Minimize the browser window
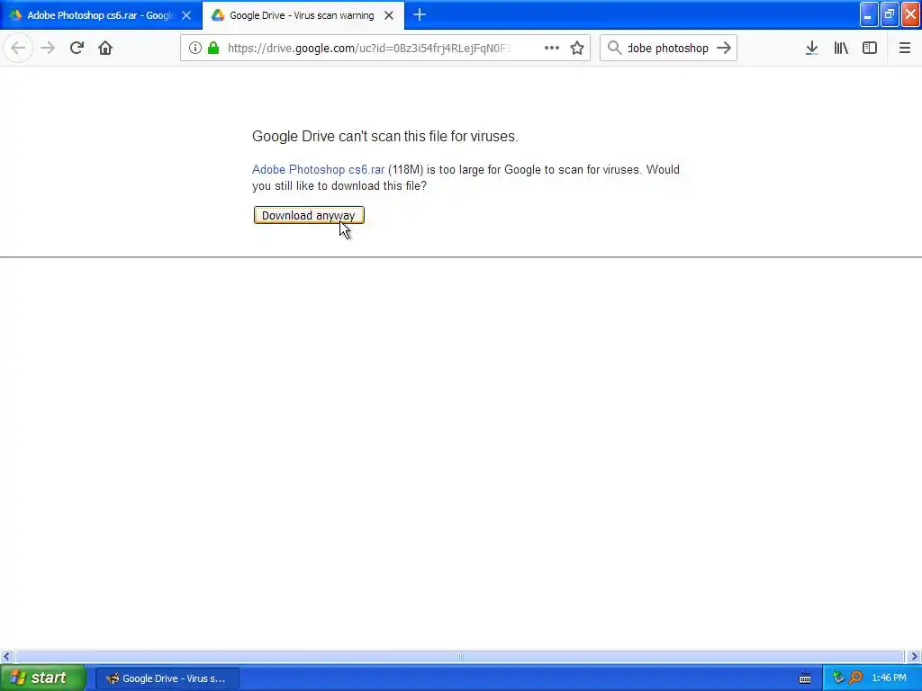Screen dimensions: 922x691 click(869, 14)
